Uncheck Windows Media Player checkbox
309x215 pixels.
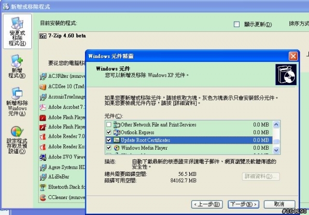pyautogui.click(x=109, y=148)
